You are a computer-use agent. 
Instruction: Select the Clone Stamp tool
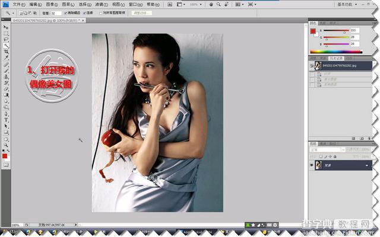6,77
